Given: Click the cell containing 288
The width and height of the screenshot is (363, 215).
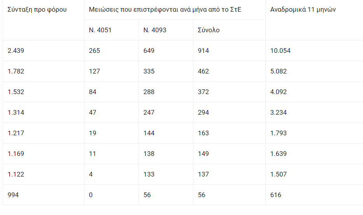Looking at the screenshot, I should click(149, 92).
